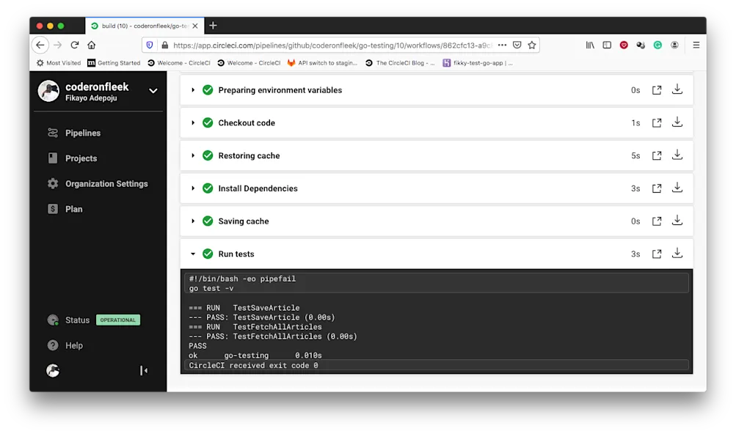Click the dollar icon beside Plan
This screenshot has height=434, width=736.
53,209
